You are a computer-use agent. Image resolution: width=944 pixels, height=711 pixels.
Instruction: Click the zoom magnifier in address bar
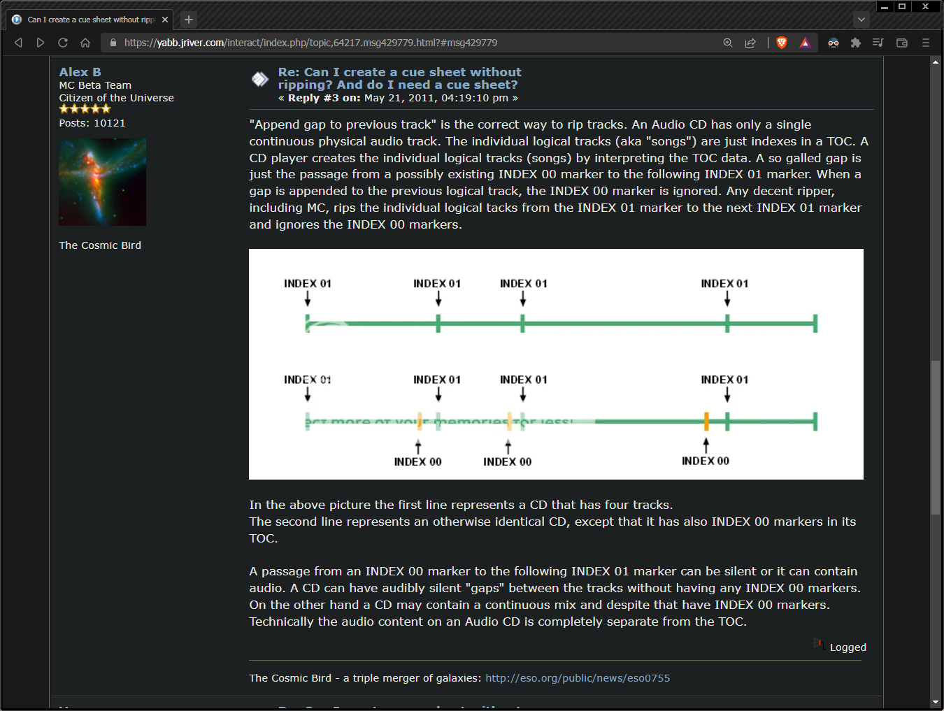pyautogui.click(x=728, y=43)
